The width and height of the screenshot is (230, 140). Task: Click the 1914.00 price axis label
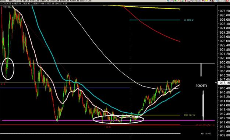224,105
